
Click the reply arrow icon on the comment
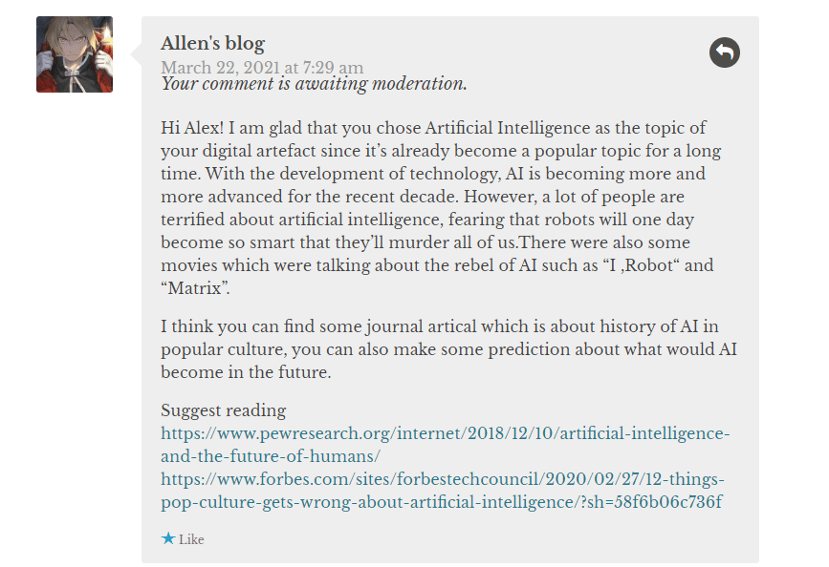click(x=724, y=52)
